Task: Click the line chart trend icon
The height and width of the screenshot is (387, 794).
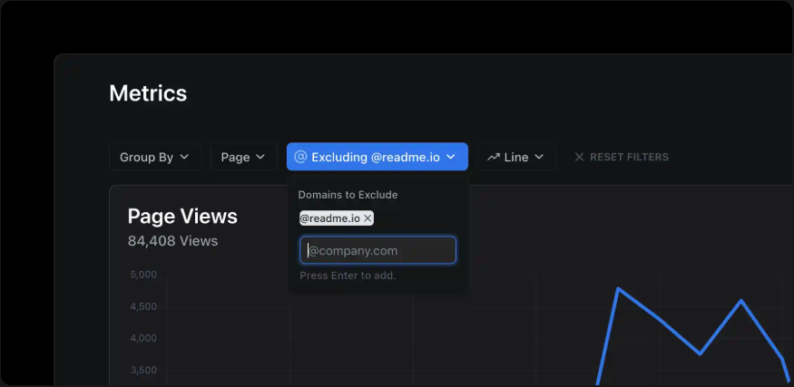Action: 494,158
